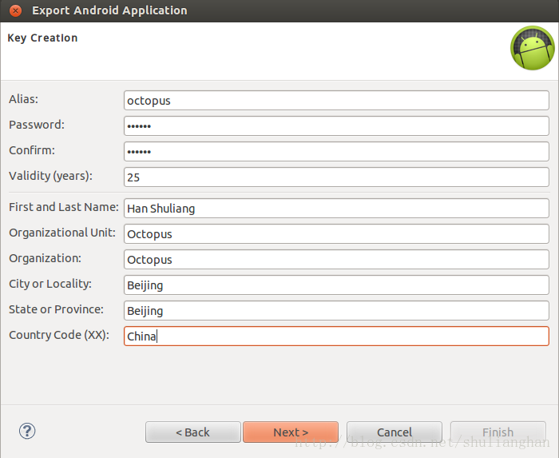Click the Key Creation page heading
The height and width of the screenshot is (458, 559).
42,38
